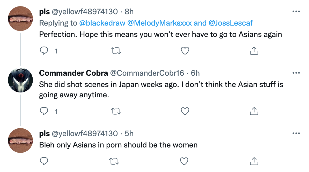Screen dimensions: 309x172
Task: Open more options on Commander Cobra's tweet
Action: coord(296,73)
